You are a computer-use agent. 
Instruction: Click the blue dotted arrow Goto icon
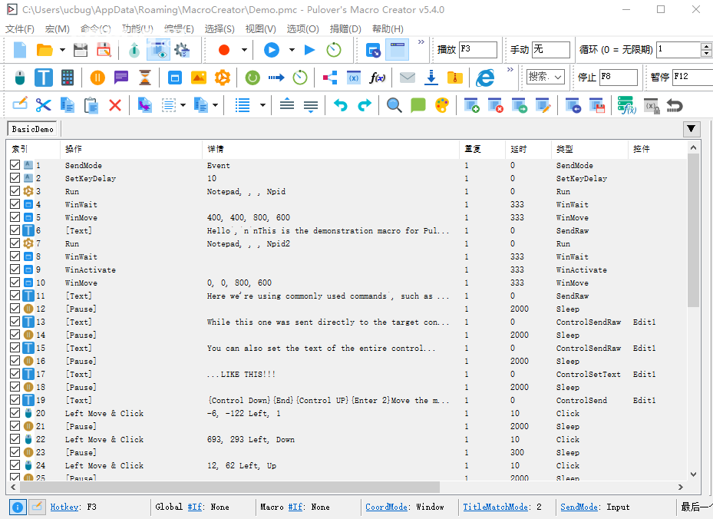(x=276, y=78)
